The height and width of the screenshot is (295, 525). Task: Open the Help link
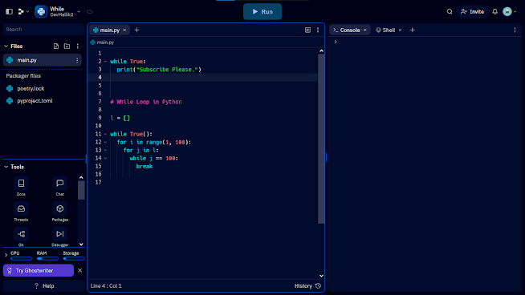pyautogui.click(x=44, y=286)
